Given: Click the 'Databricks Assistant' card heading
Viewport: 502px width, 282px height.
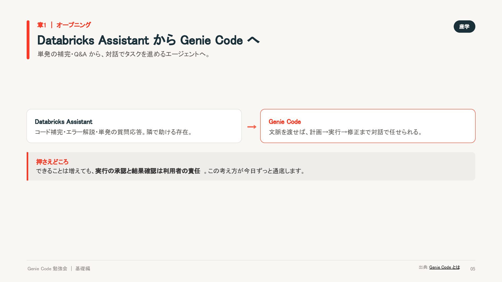Looking at the screenshot, I should [x=64, y=122].
